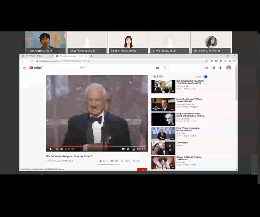Open YouTube notifications bell
The width and height of the screenshot is (260, 217).
pos(220,68)
